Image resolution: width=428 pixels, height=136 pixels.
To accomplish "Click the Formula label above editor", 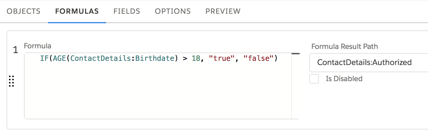I will (x=37, y=46).
